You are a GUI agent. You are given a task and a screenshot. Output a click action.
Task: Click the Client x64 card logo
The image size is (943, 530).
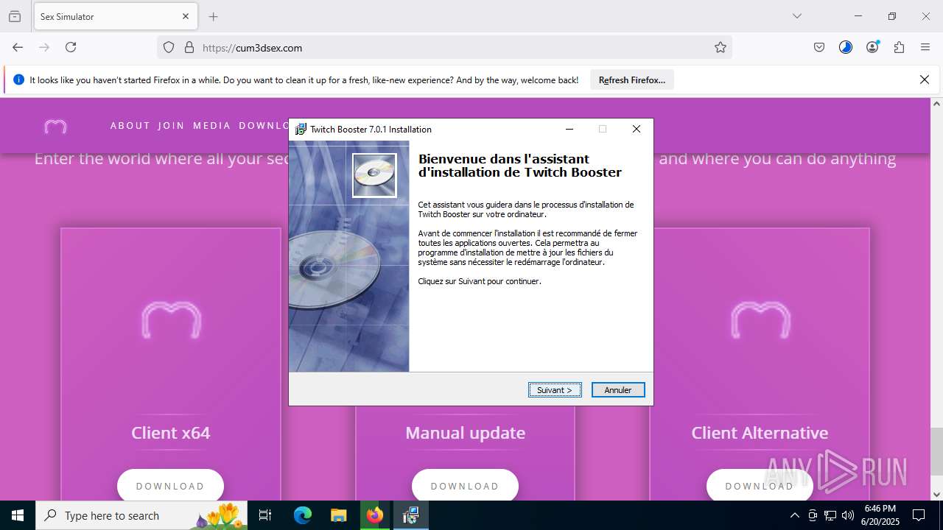click(x=171, y=320)
